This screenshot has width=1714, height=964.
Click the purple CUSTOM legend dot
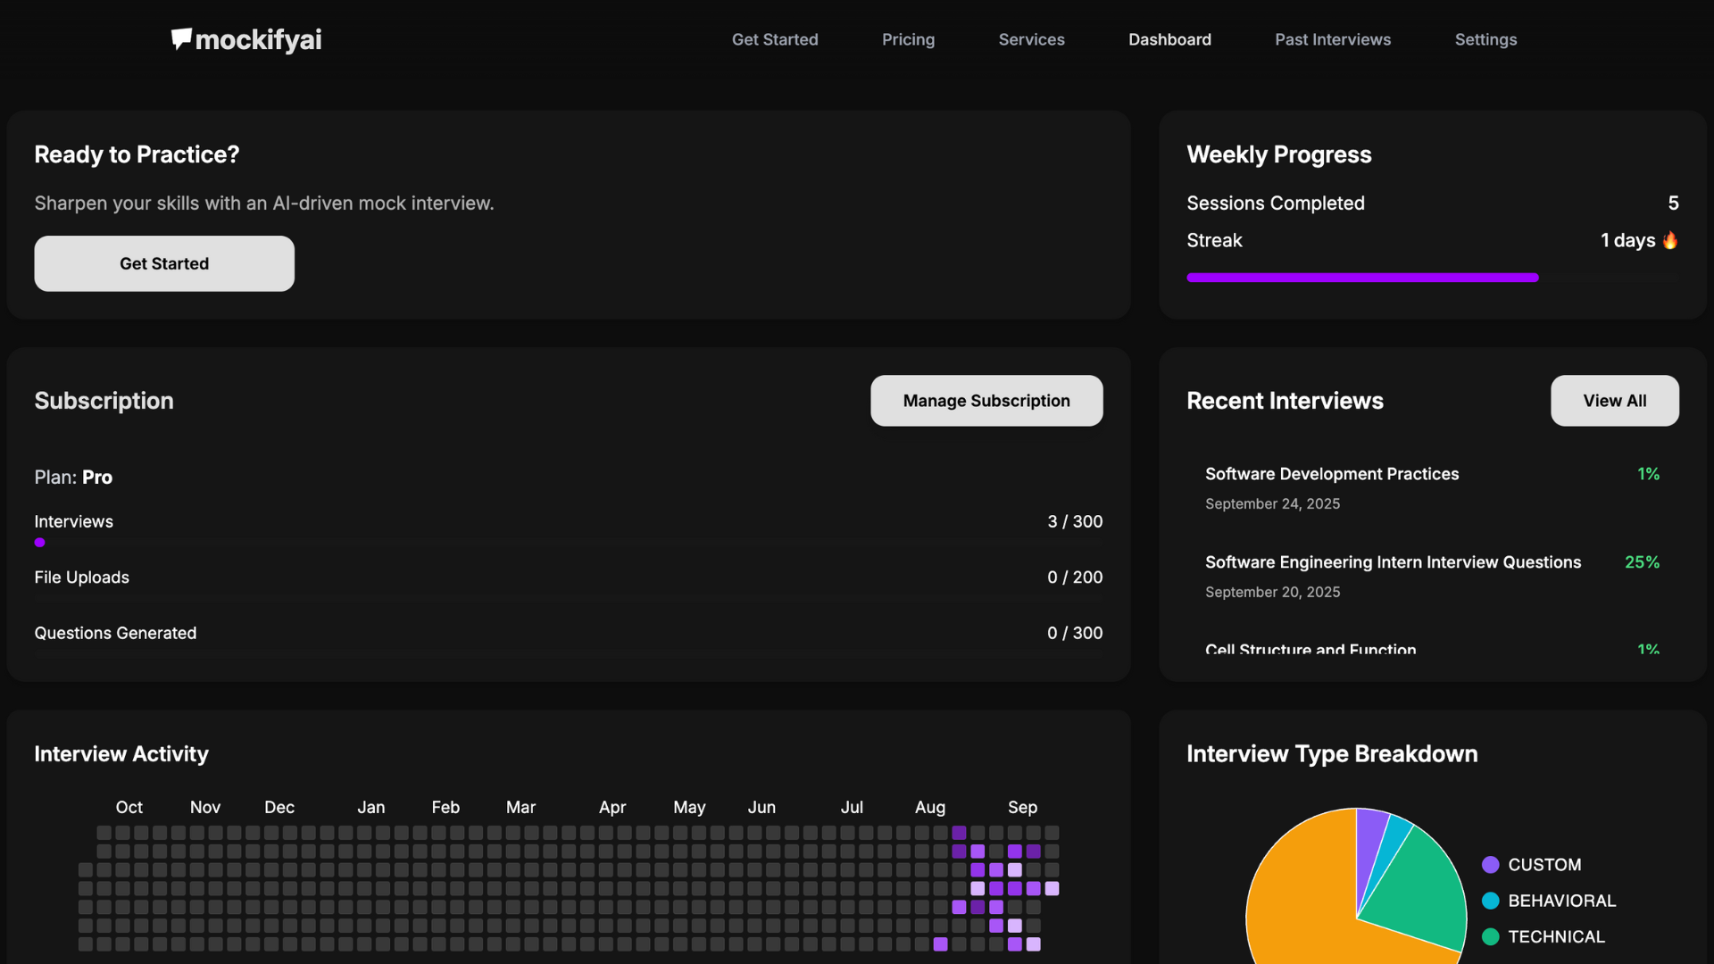click(x=1490, y=864)
